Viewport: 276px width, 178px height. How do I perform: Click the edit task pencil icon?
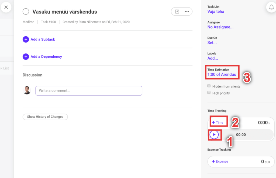tap(177, 12)
